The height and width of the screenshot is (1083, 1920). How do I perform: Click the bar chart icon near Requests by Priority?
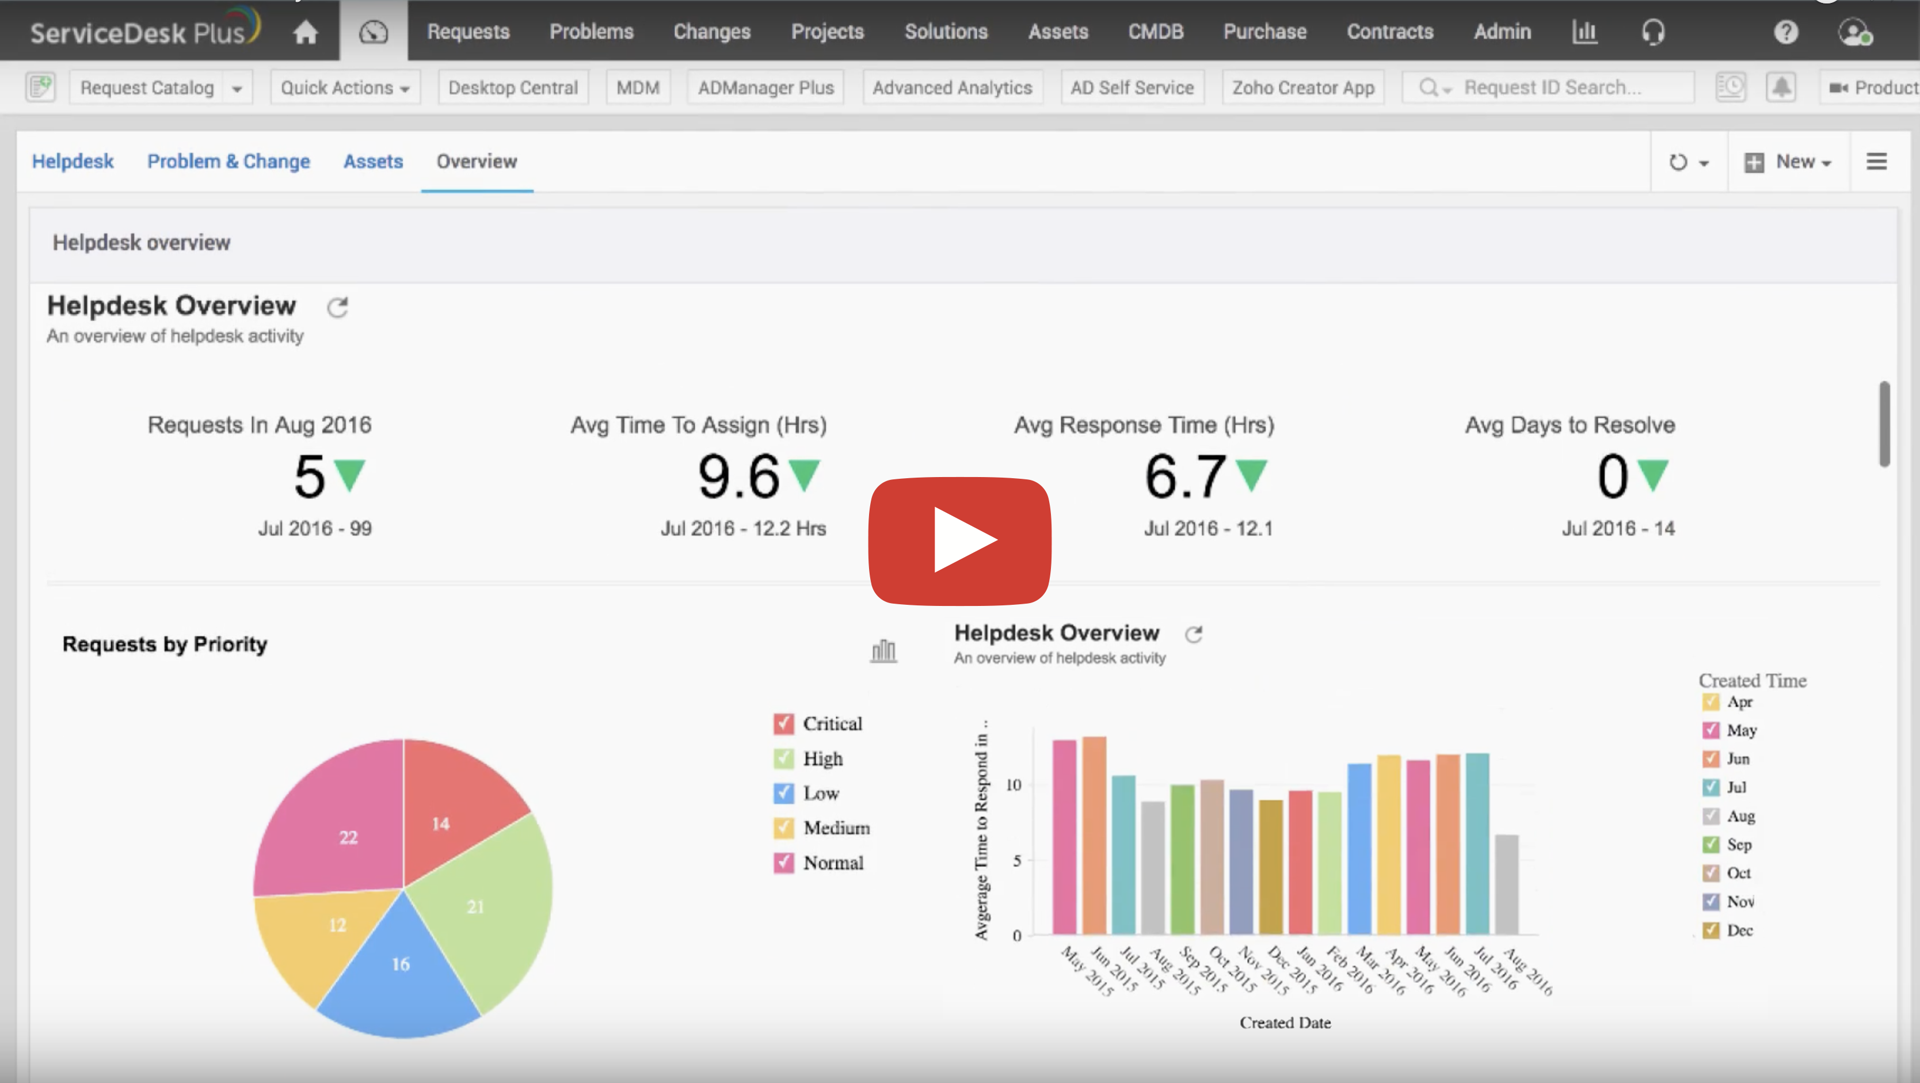pos(882,650)
